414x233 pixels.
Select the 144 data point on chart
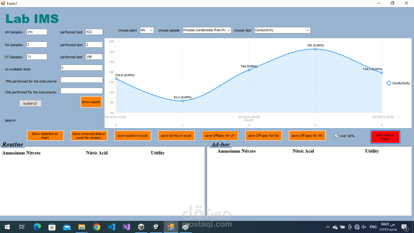[249, 70]
